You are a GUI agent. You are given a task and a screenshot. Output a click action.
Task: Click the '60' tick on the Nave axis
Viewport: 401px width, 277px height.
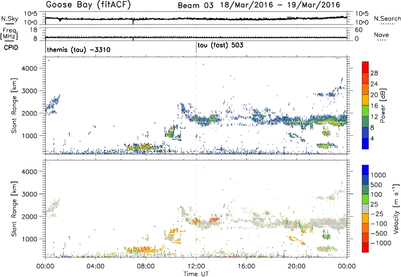(x=358, y=30)
